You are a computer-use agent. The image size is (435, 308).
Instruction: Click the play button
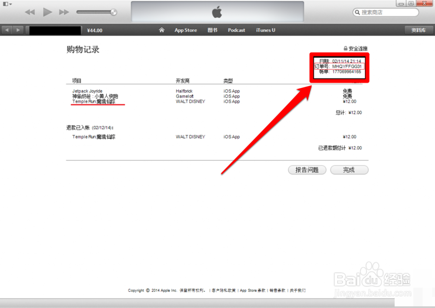click(47, 12)
